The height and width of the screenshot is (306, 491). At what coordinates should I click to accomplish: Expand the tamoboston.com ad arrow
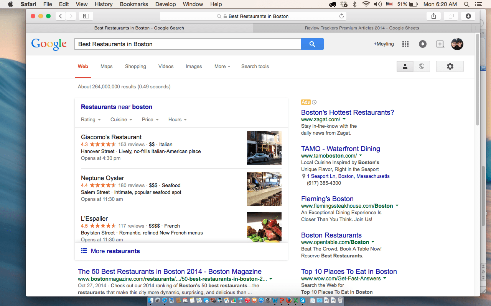(361, 156)
